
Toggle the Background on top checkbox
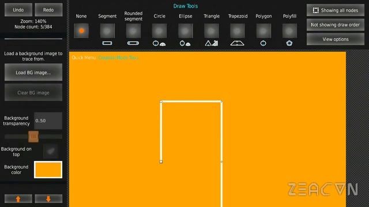pos(51,151)
